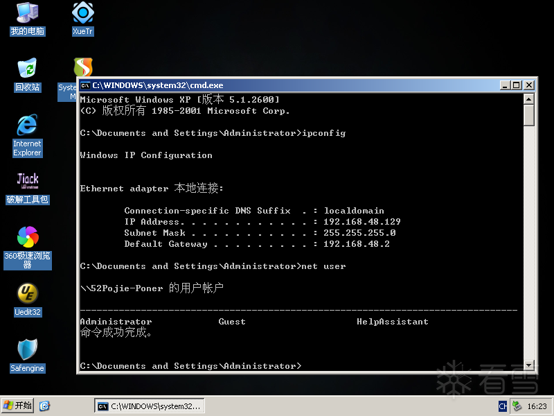Image resolution: width=554 pixels, height=416 pixels.
Task: Select the cmd.exe taskbar button
Action: point(149,406)
